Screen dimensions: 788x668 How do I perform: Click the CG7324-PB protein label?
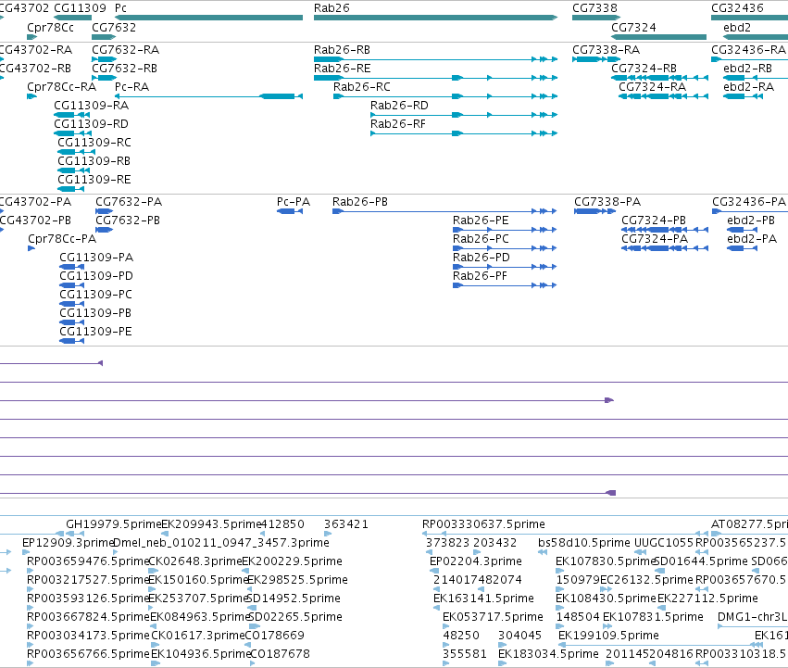tap(654, 221)
